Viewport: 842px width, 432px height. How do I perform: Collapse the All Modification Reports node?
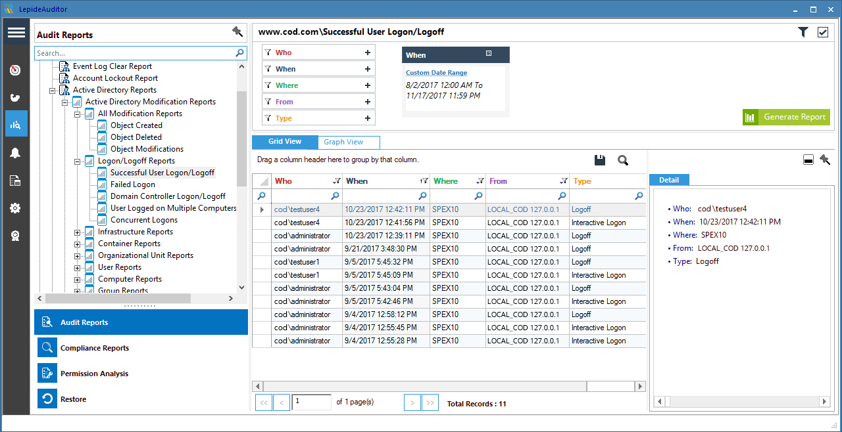[x=78, y=114]
